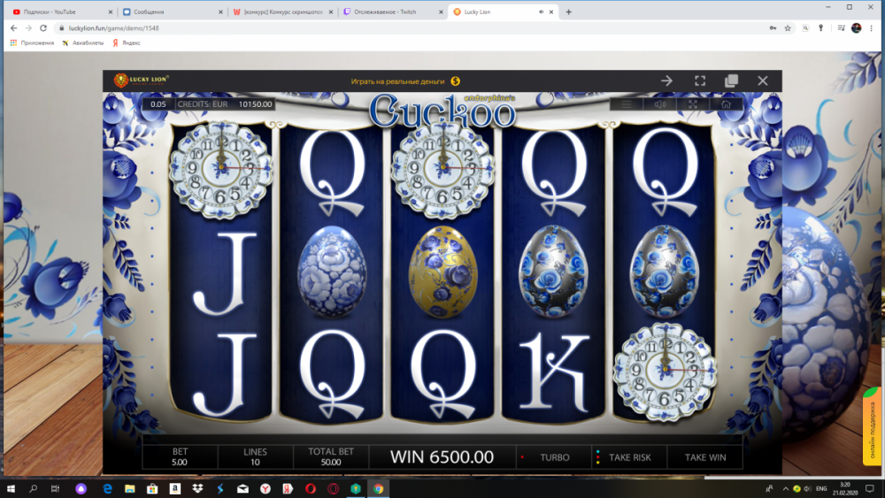Open Chrome three-dot menu
The width and height of the screenshot is (885, 498).
[x=872, y=28]
